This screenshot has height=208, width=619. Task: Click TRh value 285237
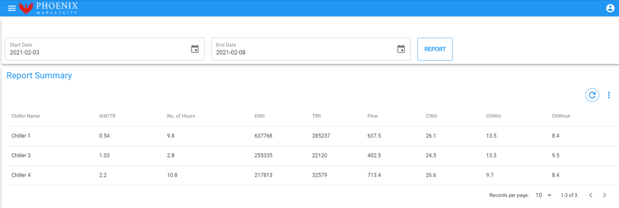pyautogui.click(x=321, y=136)
